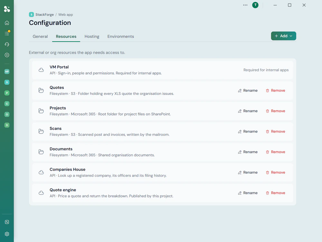Open the O project badge in sidebar
This screenshot has height=242, width=322.
pos(7,115)
